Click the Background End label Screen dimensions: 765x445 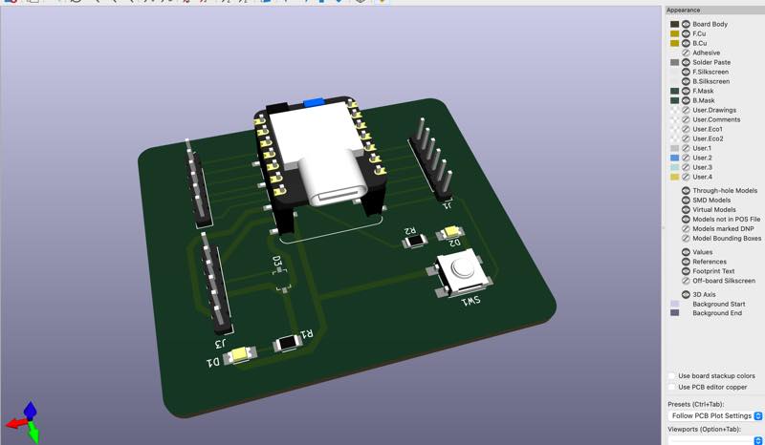[717, 313]
